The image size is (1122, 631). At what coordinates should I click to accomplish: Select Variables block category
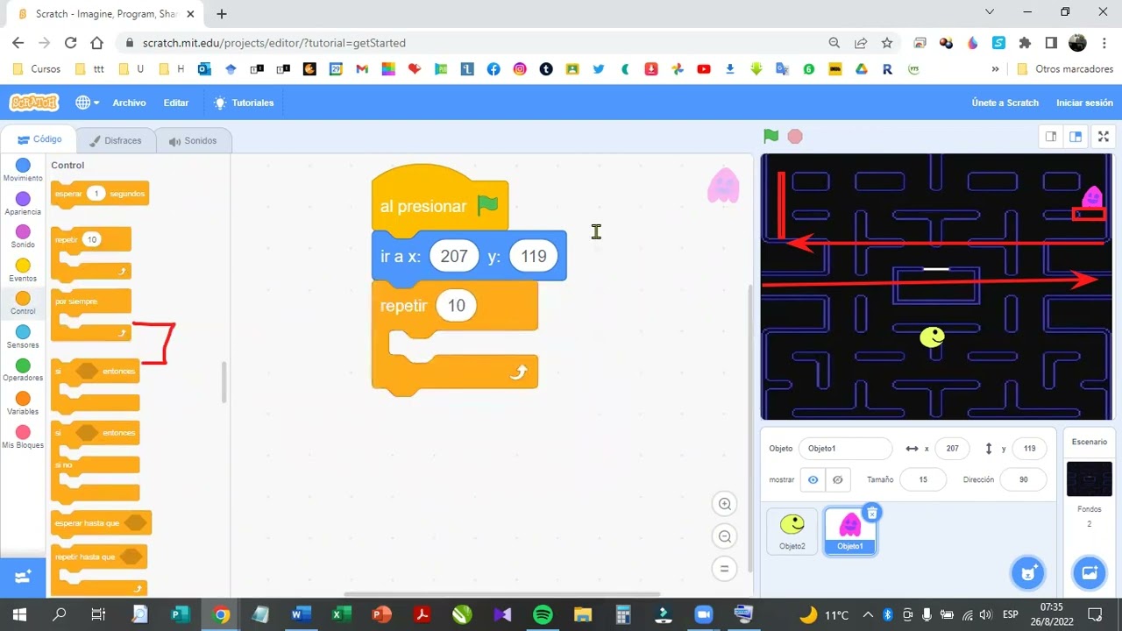click(x=23, y=403)
